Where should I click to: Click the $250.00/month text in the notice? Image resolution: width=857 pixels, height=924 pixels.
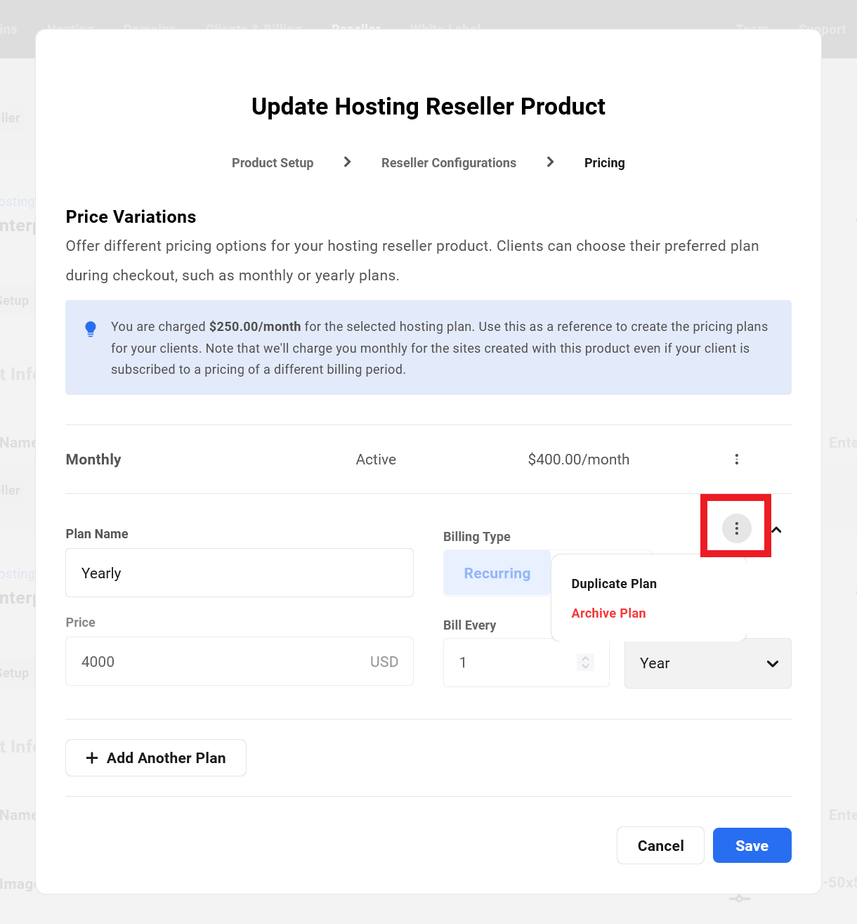pyautogui.click(x=255, y=327)
